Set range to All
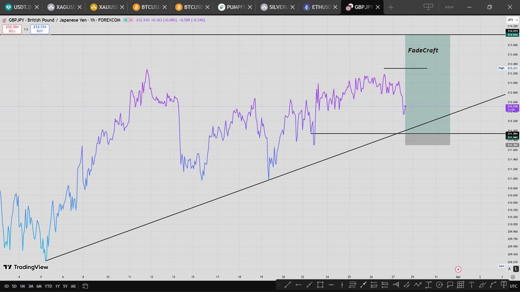This screenshot has height=292, width=520. coord(73,286)
